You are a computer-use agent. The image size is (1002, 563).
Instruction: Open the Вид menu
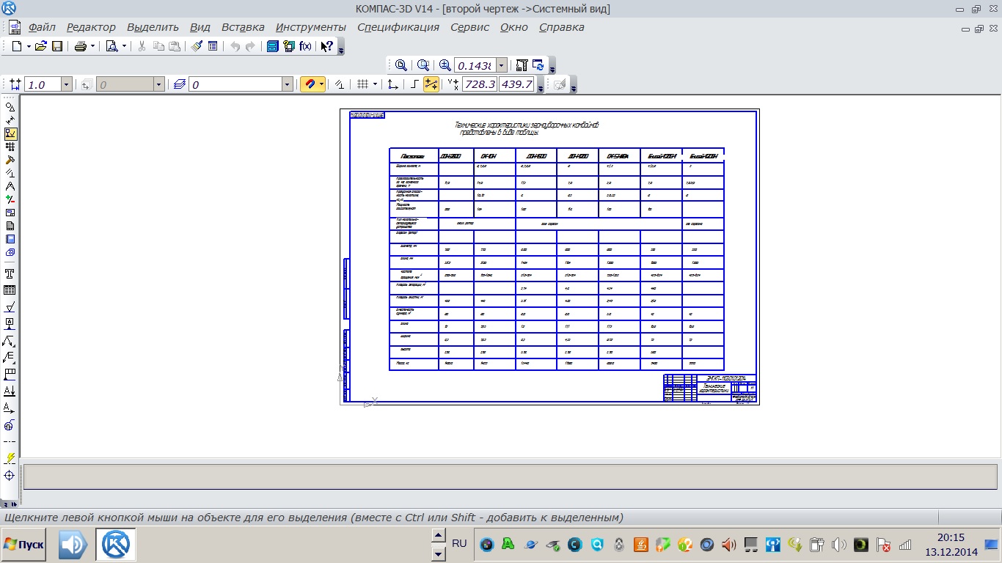[x=200, y=27]
